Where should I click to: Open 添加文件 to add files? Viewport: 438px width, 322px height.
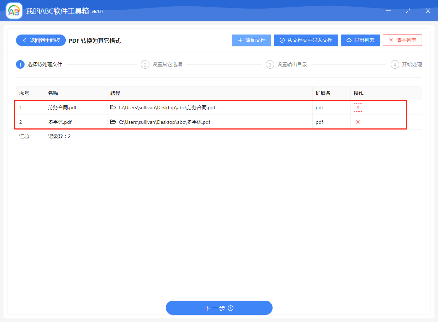pyautogui.click(x=252, y=40)
